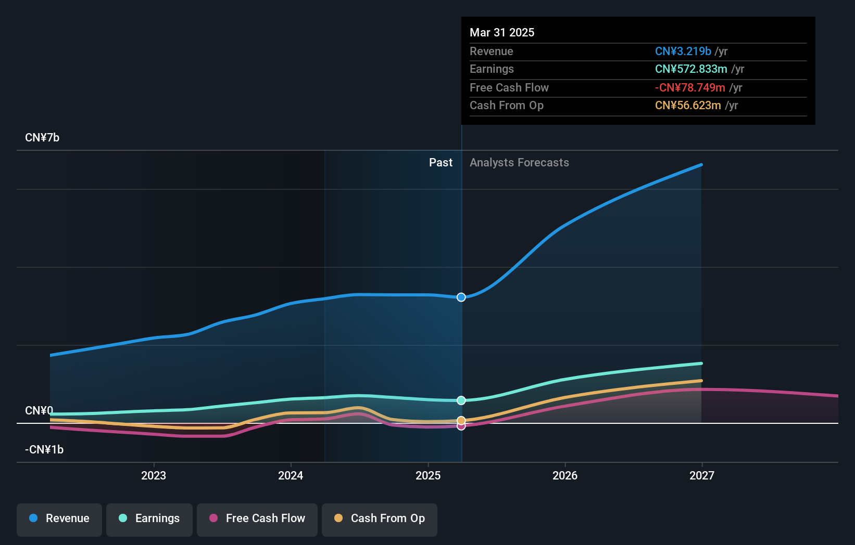Click the CN¥56.623m cash from op value
The height and width of the screenshot is (545, 855).
pyautogui.click(x=688, y=106)
